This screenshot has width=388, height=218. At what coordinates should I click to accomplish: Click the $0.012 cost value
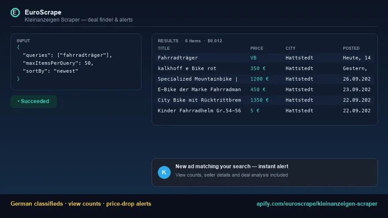click(x=215, y=41)
